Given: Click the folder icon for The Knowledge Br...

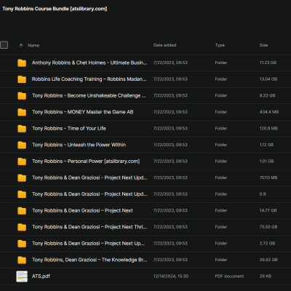Looking at the screenshot, I should [22, 260].
